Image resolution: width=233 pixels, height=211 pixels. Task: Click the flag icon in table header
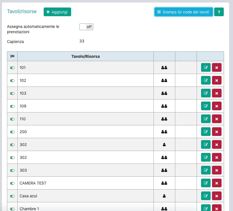pos(12,56)
